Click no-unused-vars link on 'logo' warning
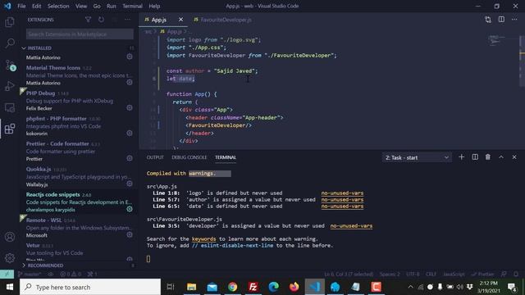Screen dimensions: 525x295 [x=342, y=193]
